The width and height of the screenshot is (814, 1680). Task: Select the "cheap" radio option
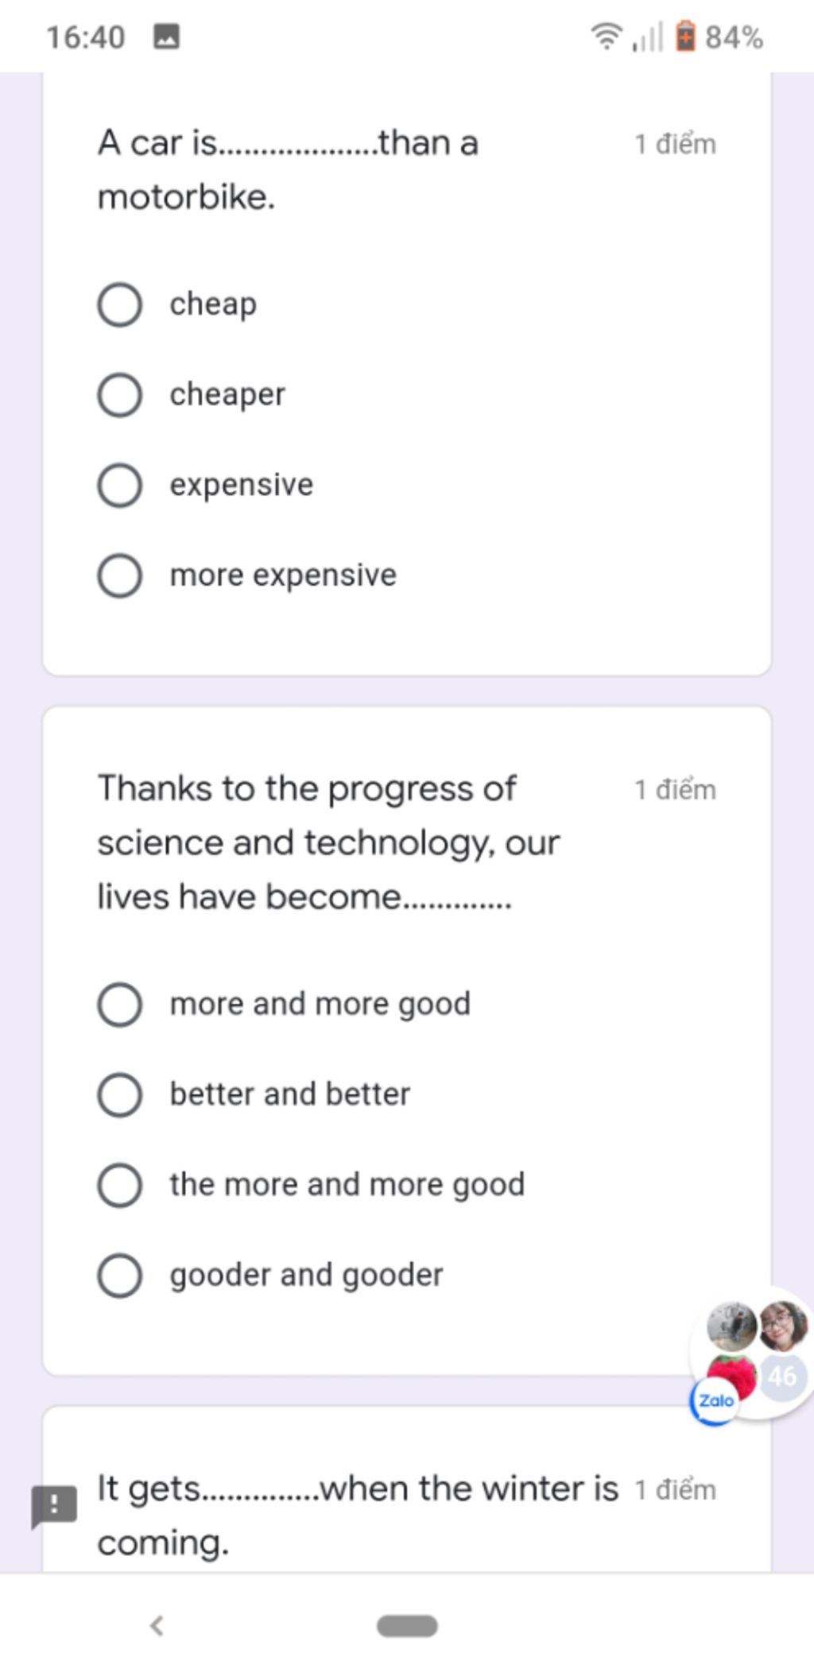coord(120,304)
